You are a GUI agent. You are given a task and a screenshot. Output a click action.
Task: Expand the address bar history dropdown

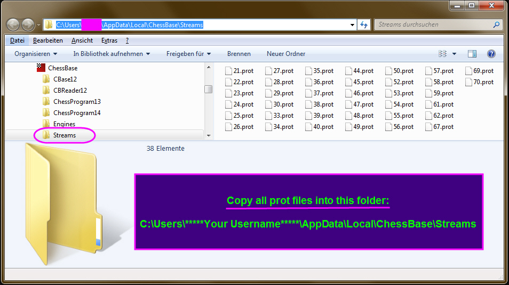tap(352, 25)
